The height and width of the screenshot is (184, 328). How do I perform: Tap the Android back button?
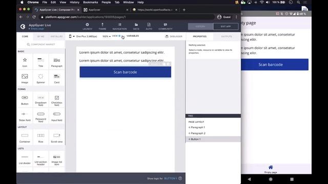pyautogui.click(x=249, y=179)
